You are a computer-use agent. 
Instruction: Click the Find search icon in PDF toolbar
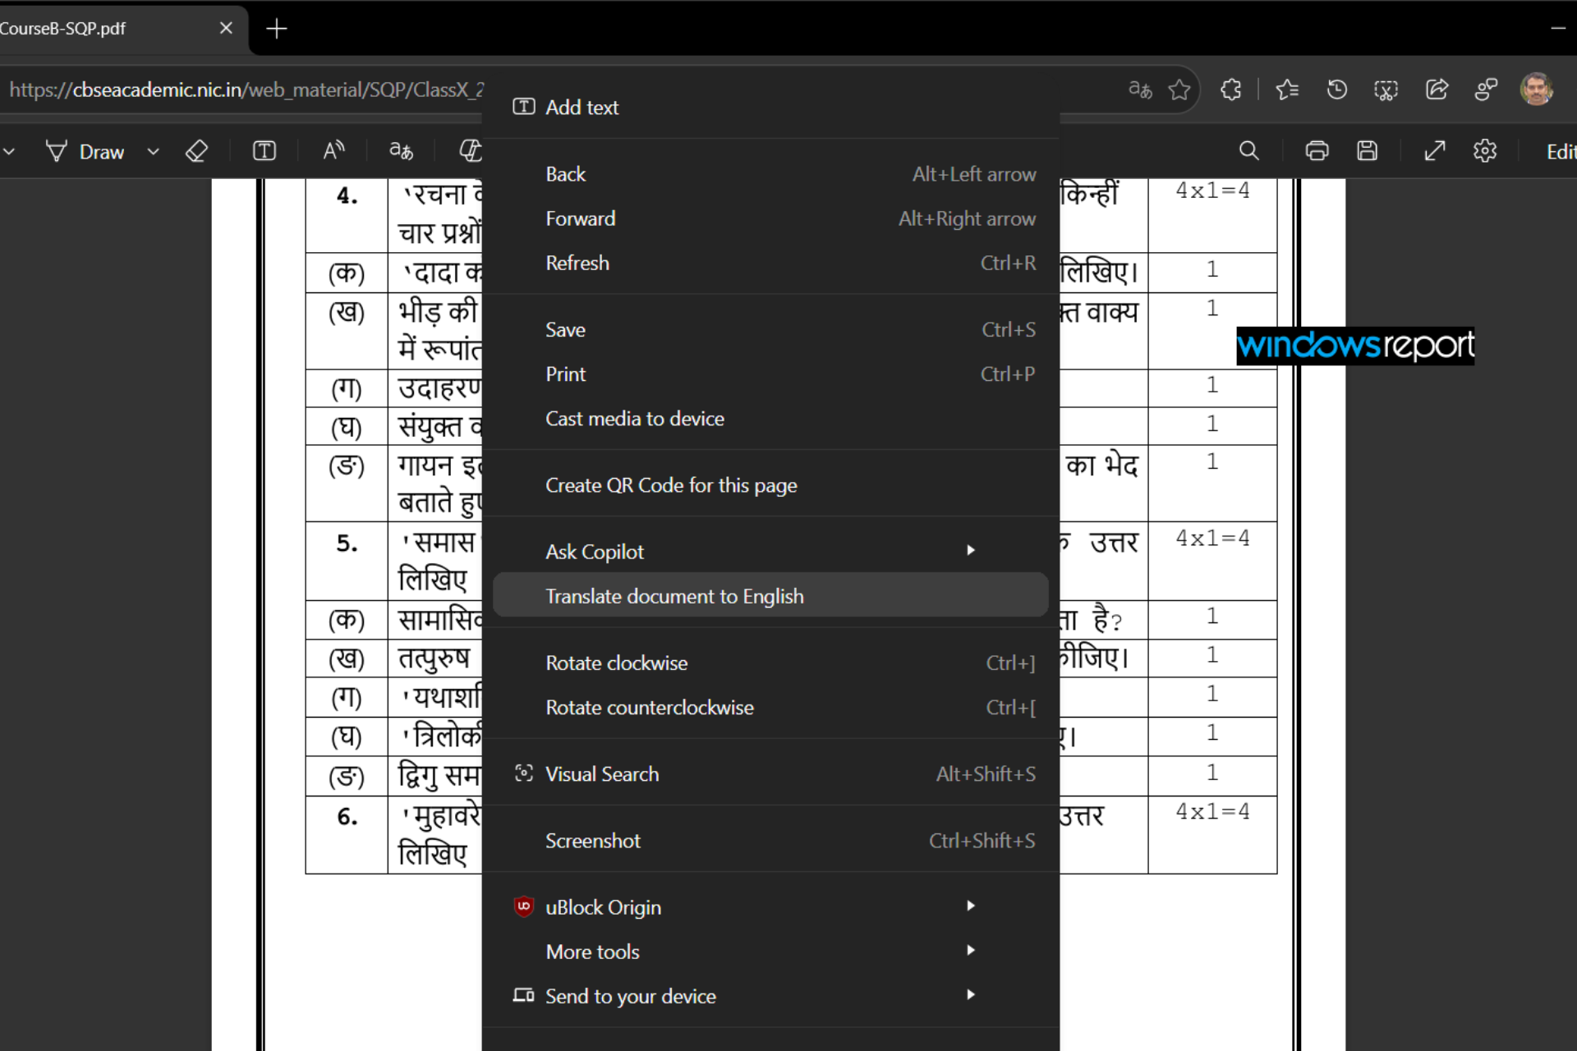[1248, 151]
